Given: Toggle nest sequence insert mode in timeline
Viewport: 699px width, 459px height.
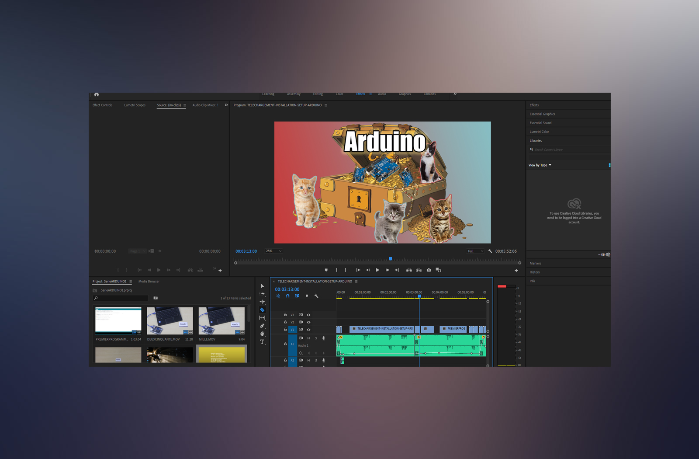Looking at the screenshot, I should coord(278,296).
